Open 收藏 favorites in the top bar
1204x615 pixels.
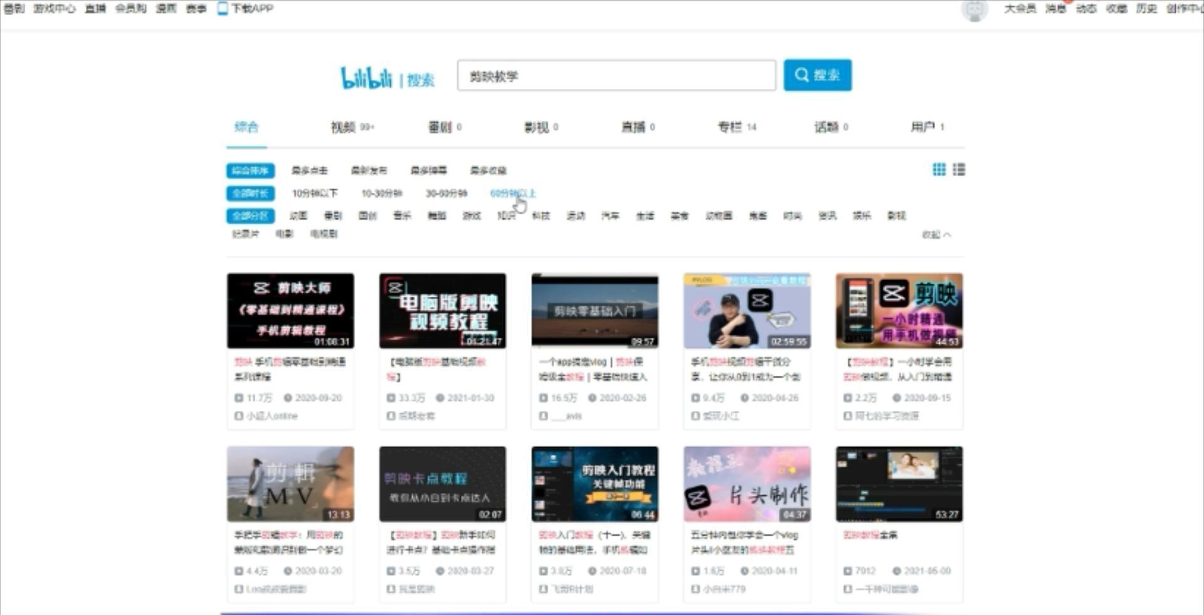tap(1116, 8)
